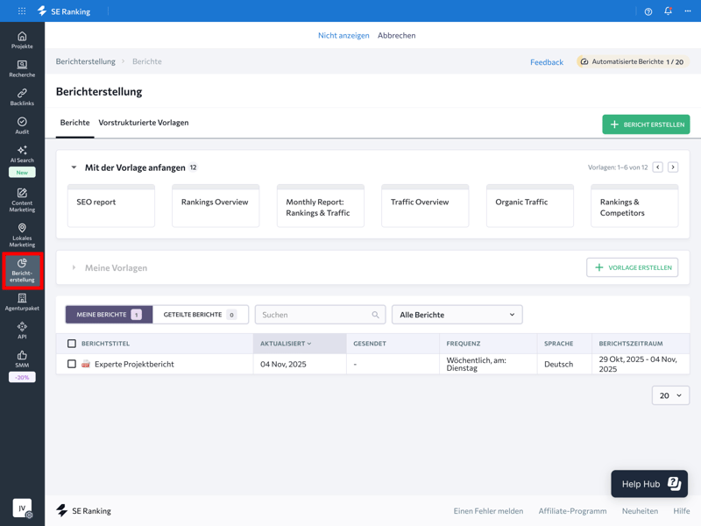Open Lokales Marketing section

coord(22,234)
